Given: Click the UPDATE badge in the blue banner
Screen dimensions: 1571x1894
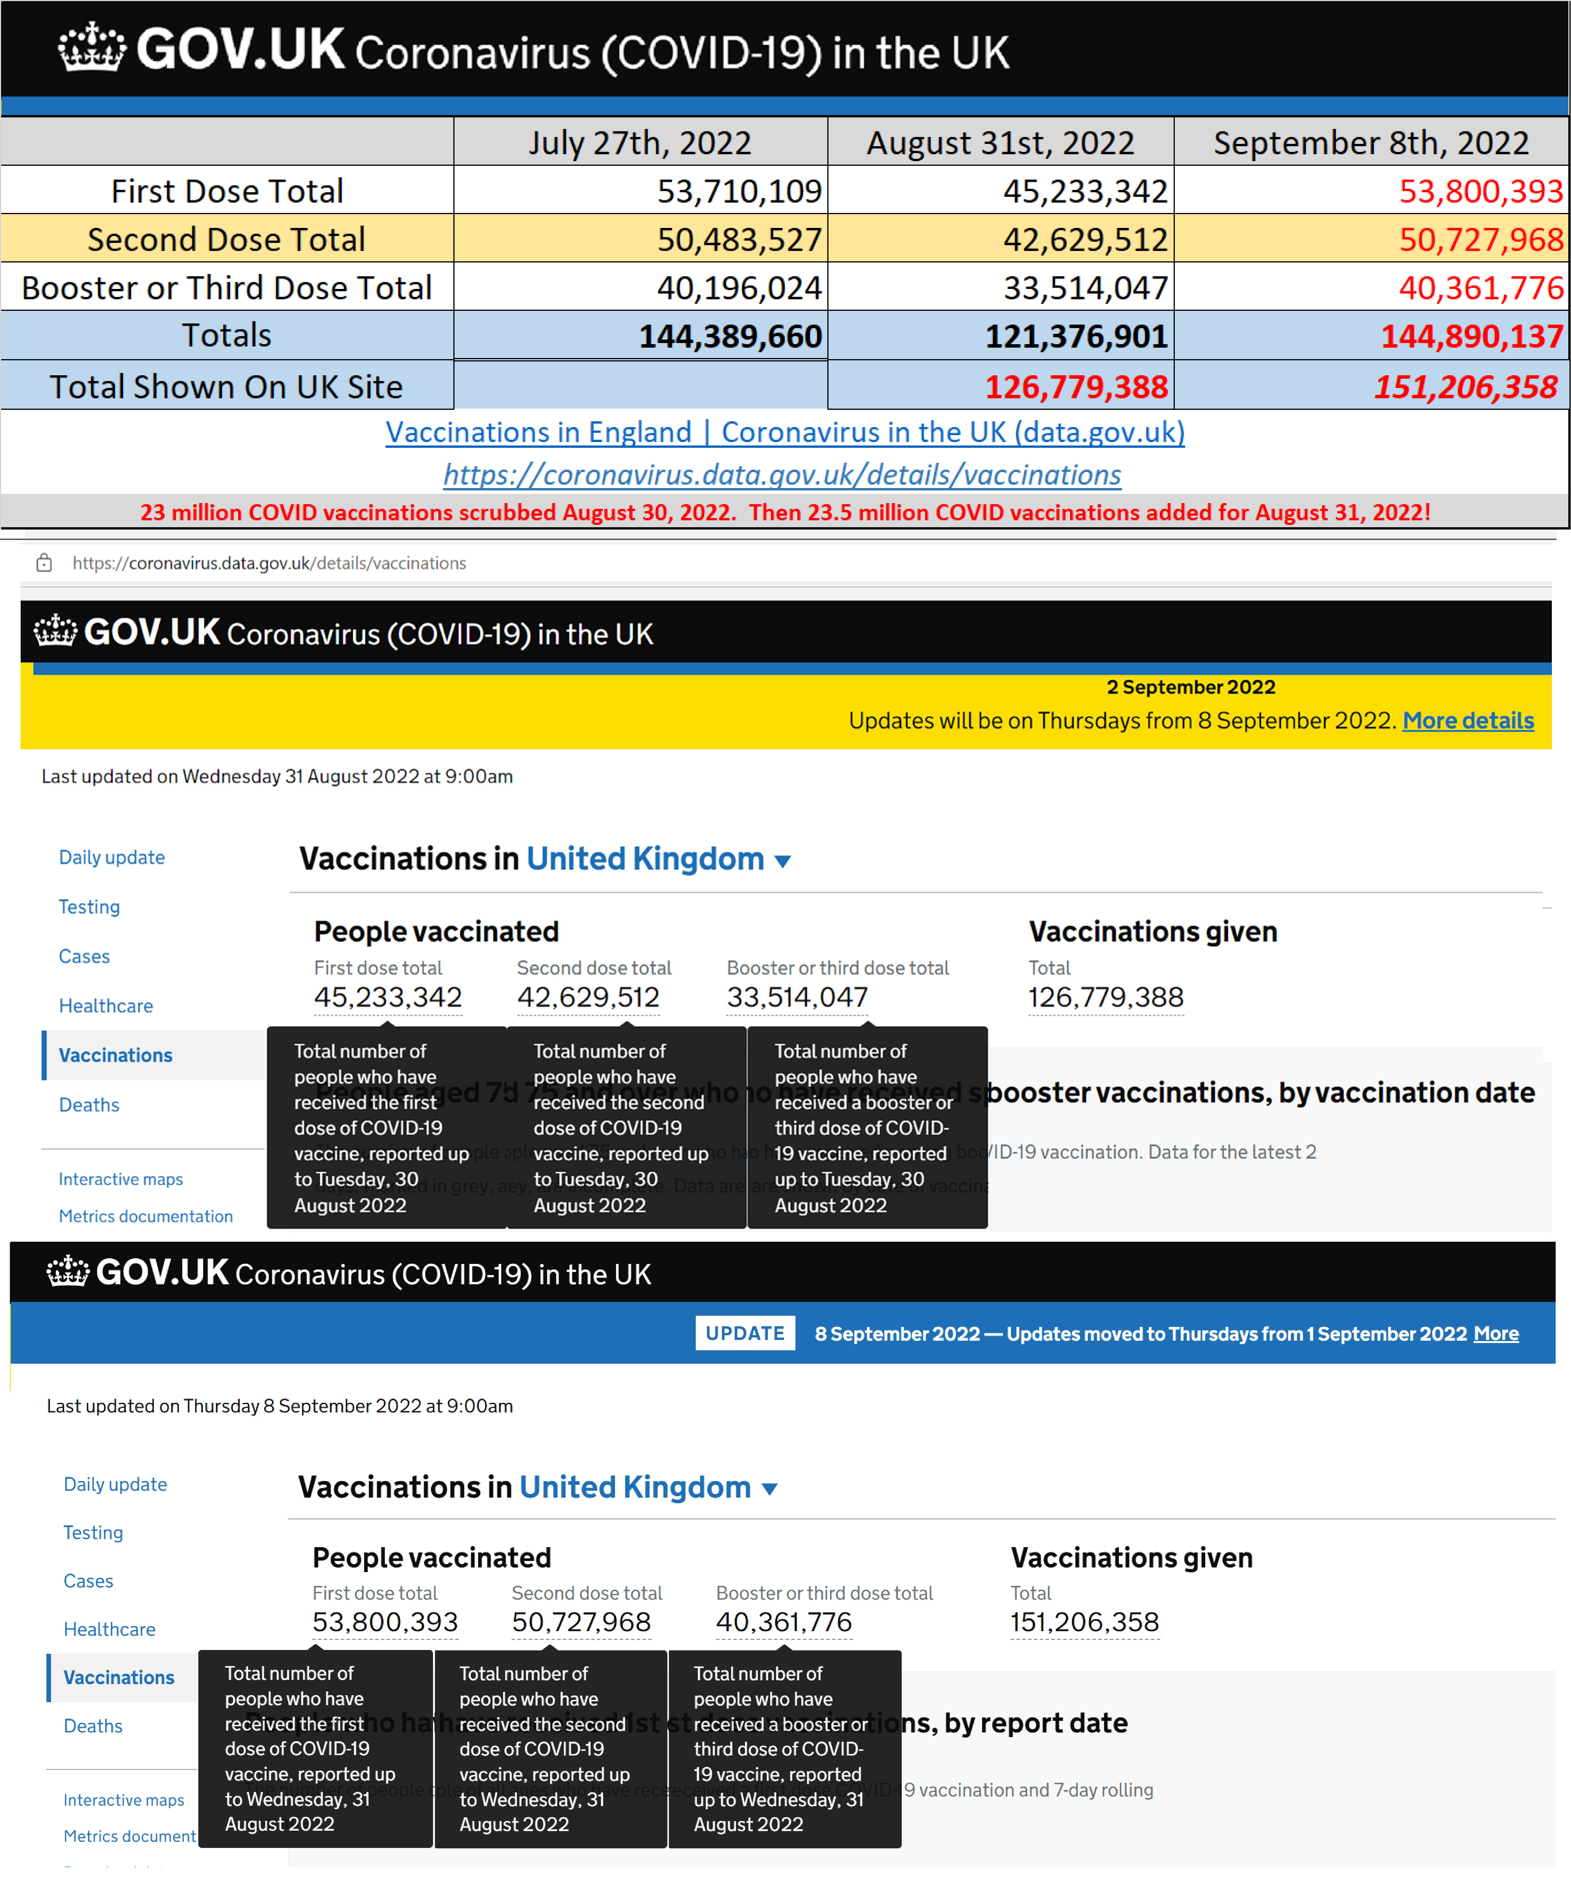Looking at the screenshot, I should pyautogui.click(x=744, y=1333).
